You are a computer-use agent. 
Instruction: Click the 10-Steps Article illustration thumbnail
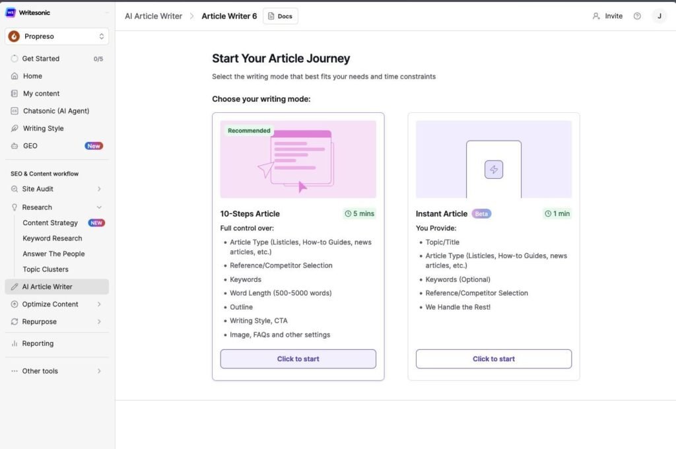coord(298,159)
